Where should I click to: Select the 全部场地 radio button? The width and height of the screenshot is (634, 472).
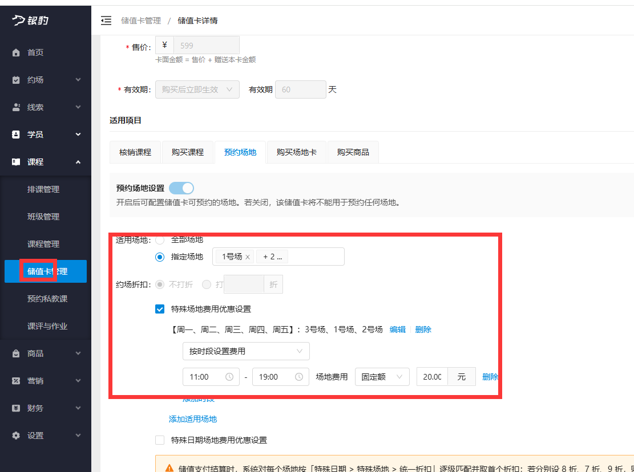point(160,240)
